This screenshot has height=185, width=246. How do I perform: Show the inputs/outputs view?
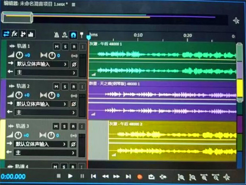6,34
